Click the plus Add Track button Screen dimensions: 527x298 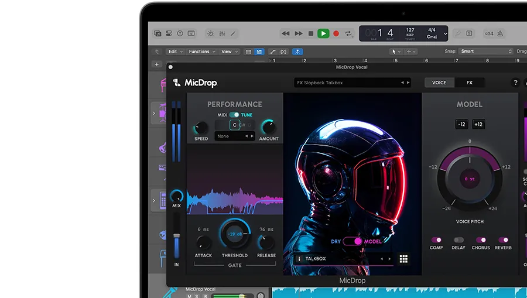coord(156,64)
